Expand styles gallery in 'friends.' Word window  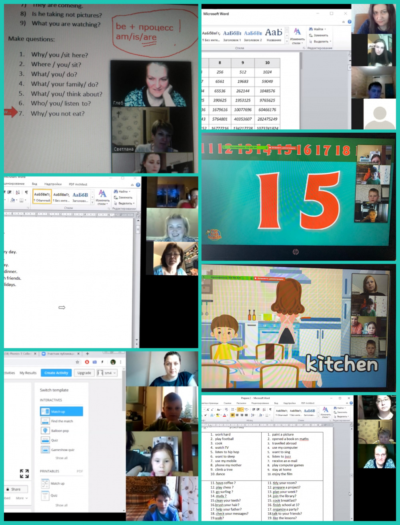(x=92, y=202)
